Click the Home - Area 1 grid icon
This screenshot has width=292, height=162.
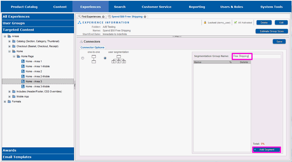(23, 61)
